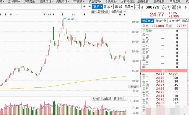Switch to the 行情分析 tab
189x115 pixels.
[x=161, y=21]
